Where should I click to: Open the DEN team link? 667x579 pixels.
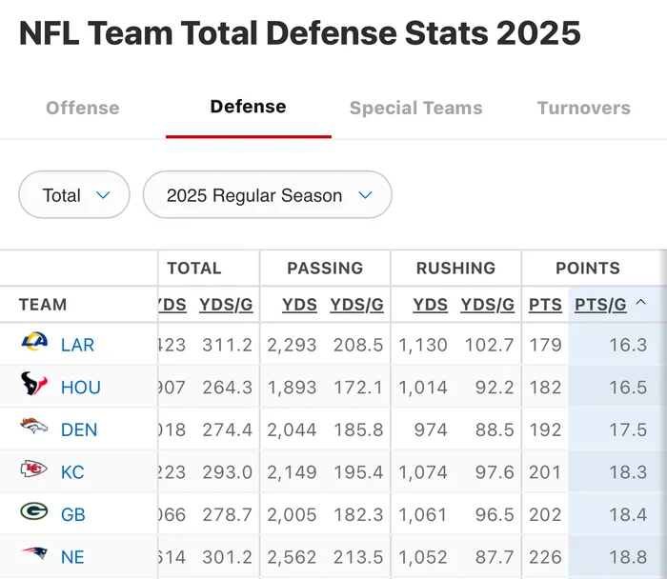(79, 429)
